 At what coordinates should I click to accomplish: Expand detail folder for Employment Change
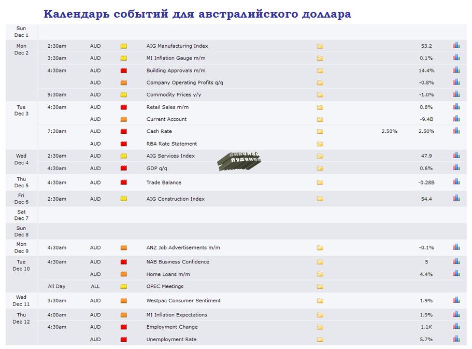point(320,327)
